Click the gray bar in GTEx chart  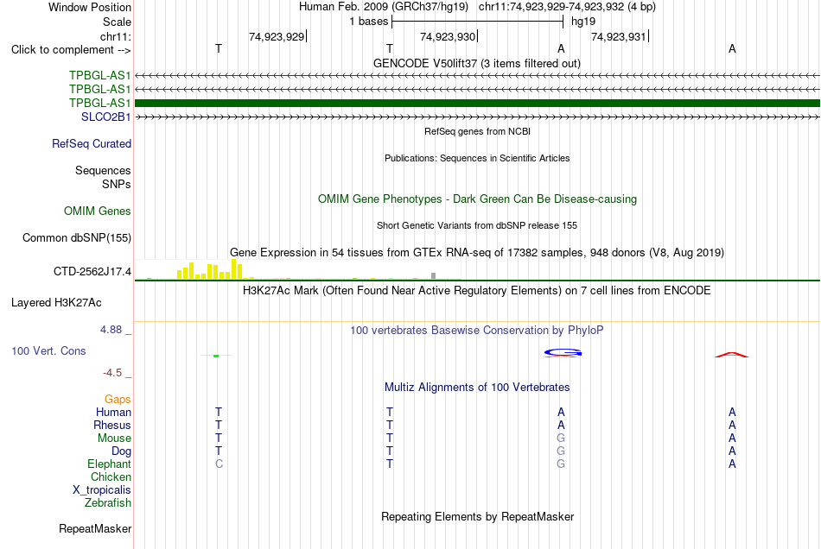(x=433, y=275)
